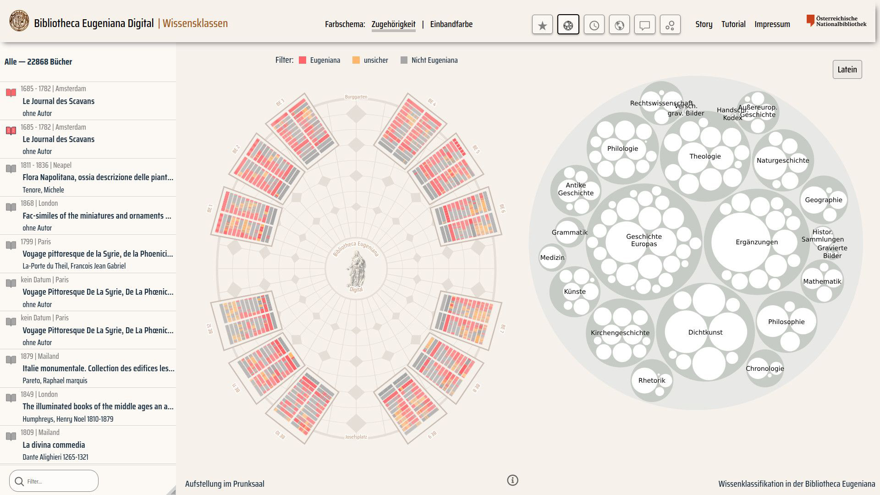Click the Bibliotheca Eugeniana seal logo
This screenshot has width=880, height=495.
click(19, 21)
